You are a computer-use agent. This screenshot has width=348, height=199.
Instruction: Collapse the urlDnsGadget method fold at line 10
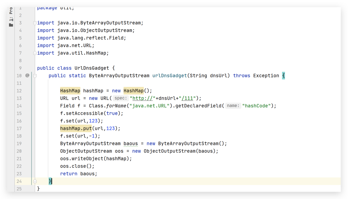tap(35, 76)
